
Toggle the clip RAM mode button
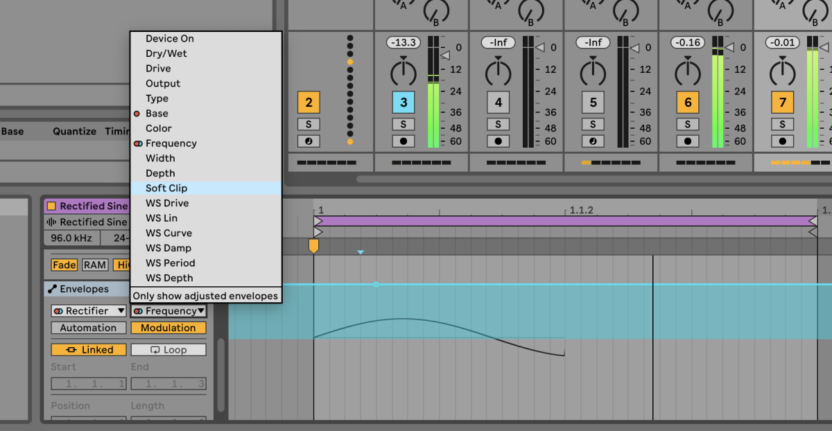point(95,265)
